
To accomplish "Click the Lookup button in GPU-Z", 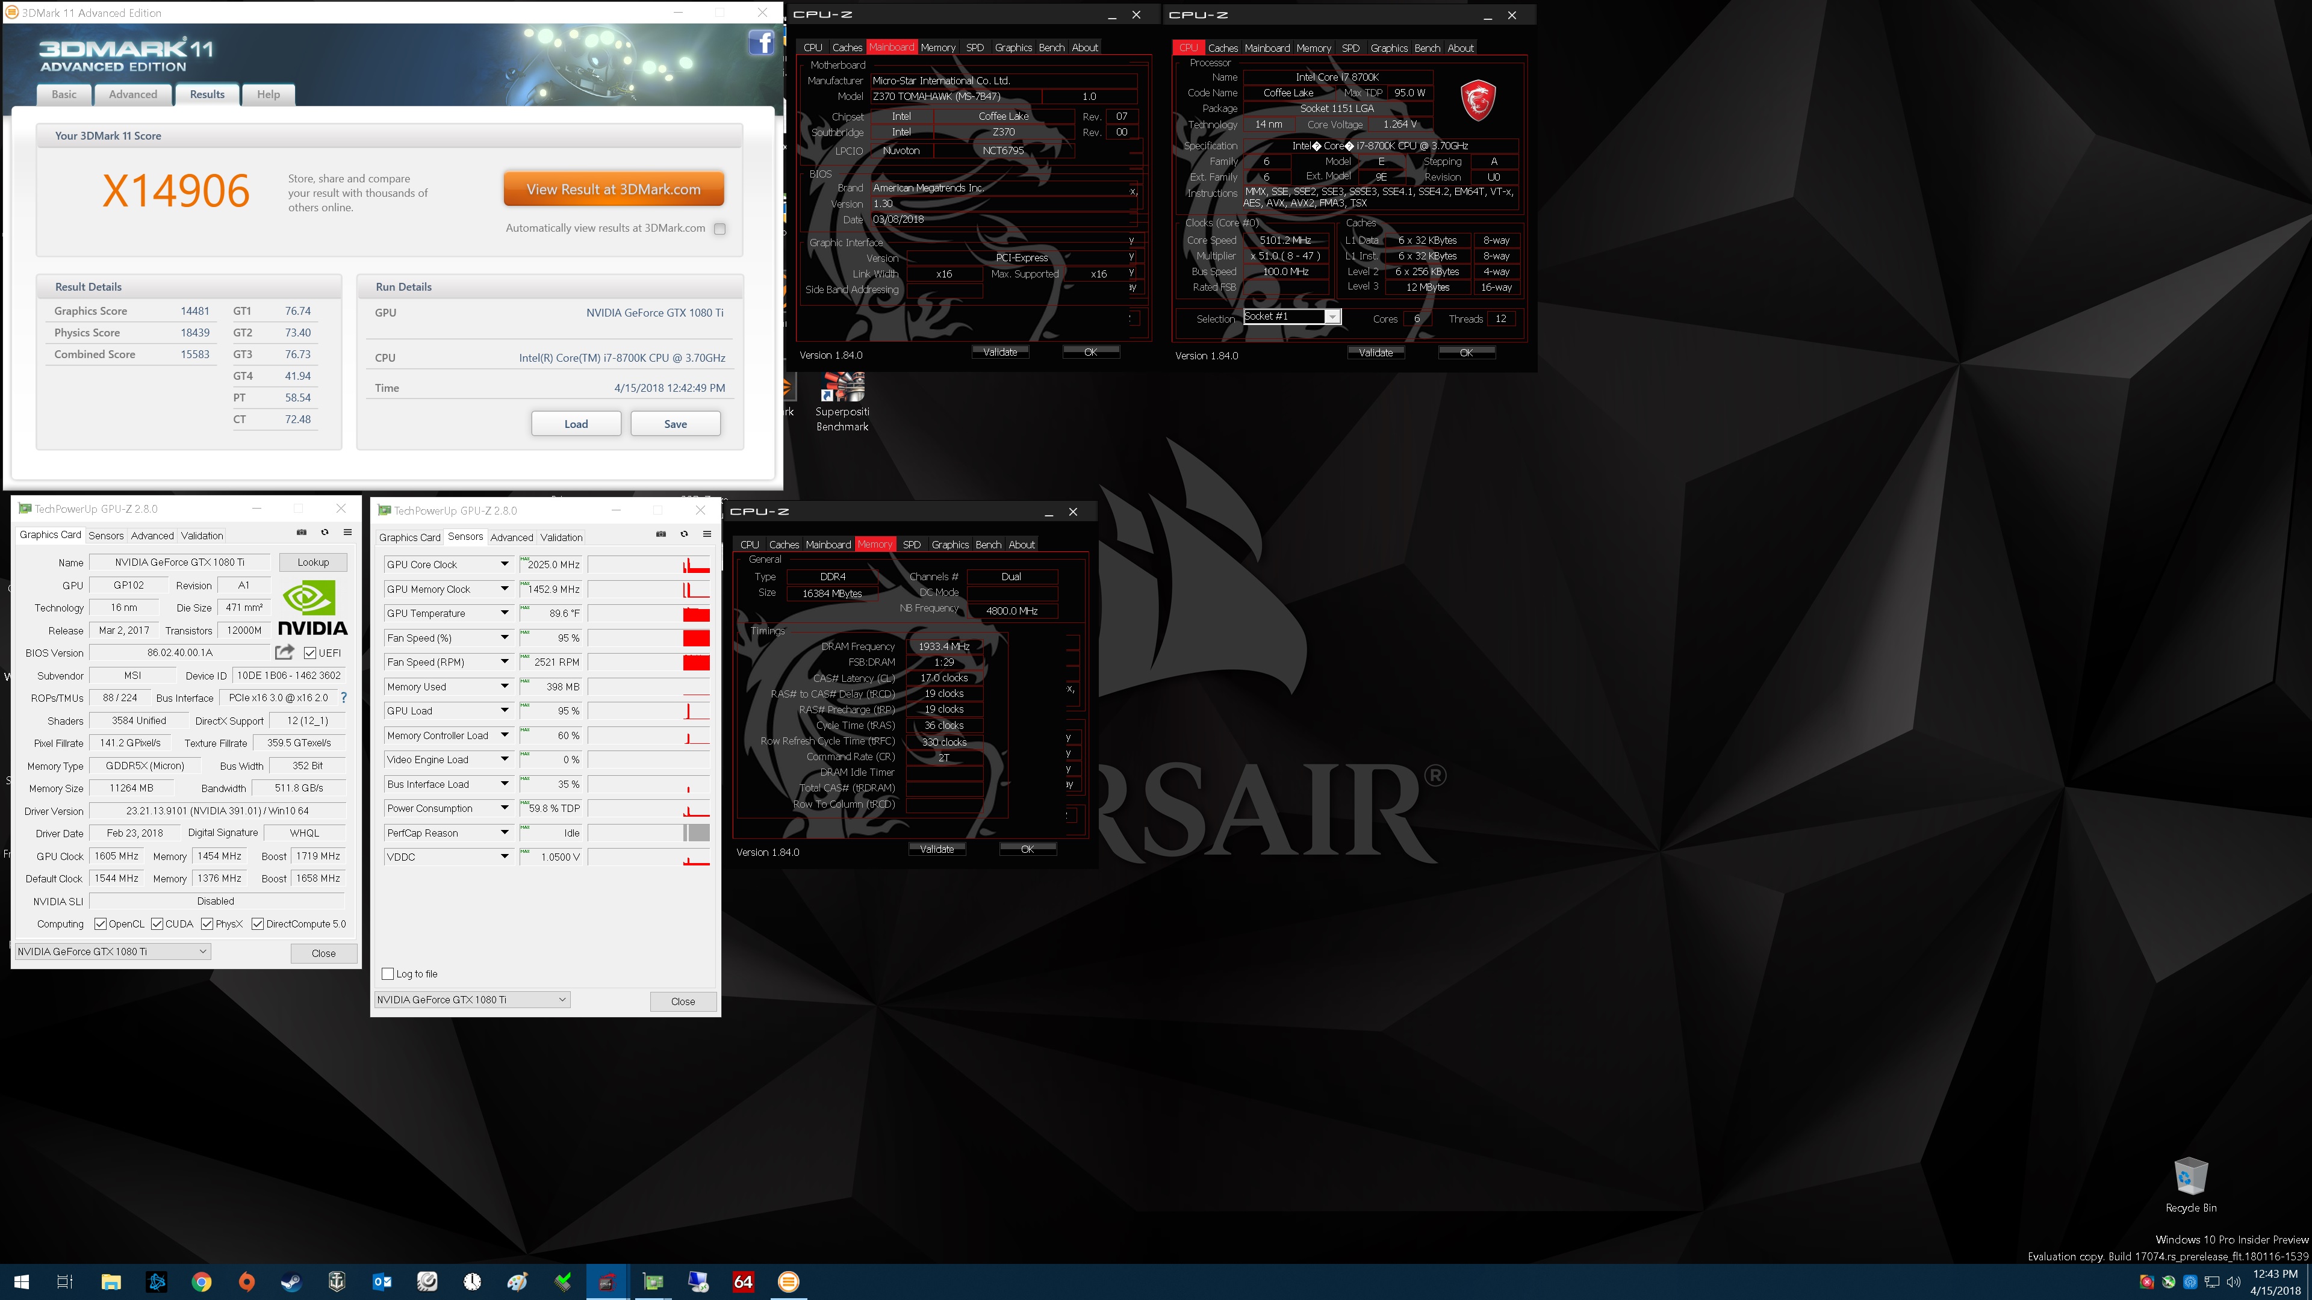I will 313,563.
